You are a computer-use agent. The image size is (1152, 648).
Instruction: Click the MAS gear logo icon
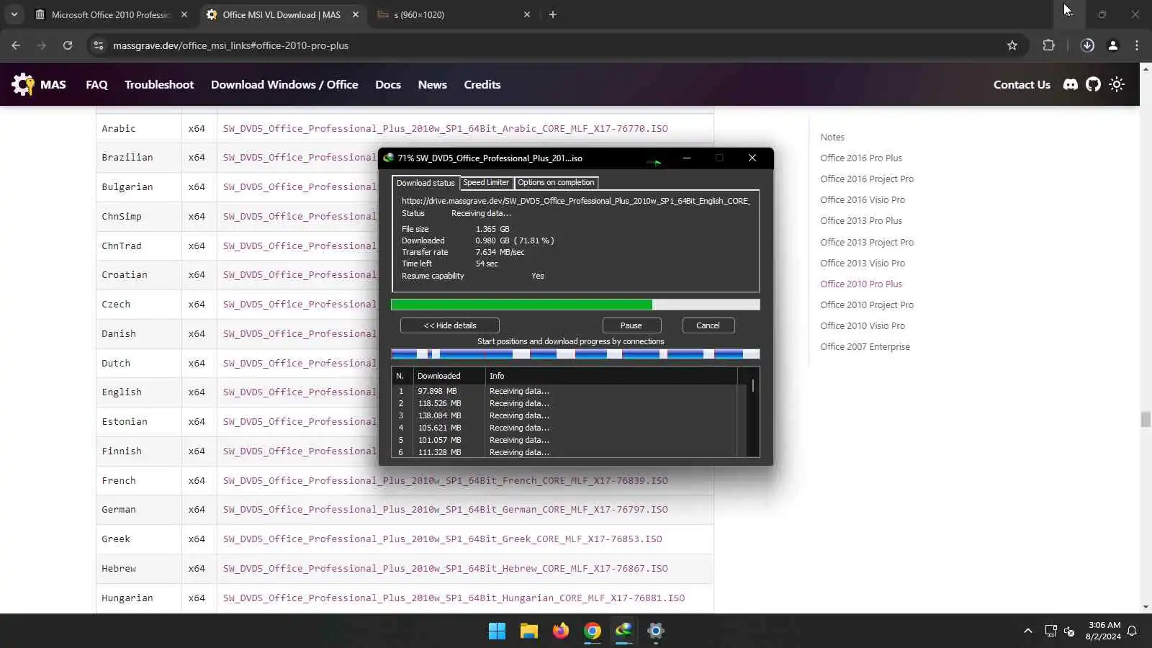pyautogui.click(x=22, y=84)
